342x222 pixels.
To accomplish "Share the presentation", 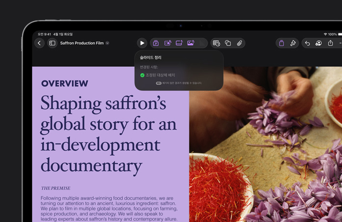I will point(330,43).
